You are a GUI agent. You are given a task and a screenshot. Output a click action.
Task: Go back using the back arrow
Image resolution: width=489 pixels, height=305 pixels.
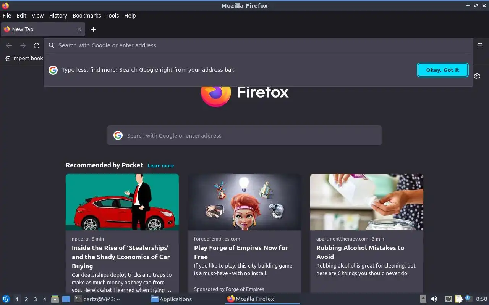click(x=9, y=46)
